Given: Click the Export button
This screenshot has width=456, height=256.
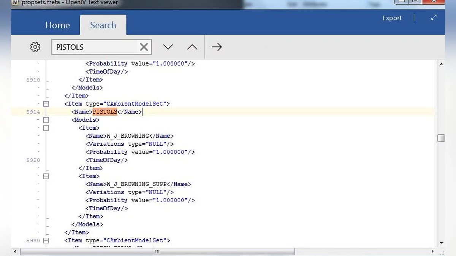Looking at the screenshot, I should pyautogui.click(x=392, y=18).
